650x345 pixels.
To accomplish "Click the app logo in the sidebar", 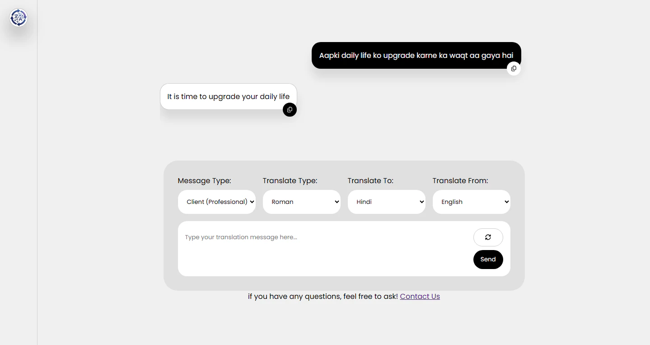I will tap(19, 18).
